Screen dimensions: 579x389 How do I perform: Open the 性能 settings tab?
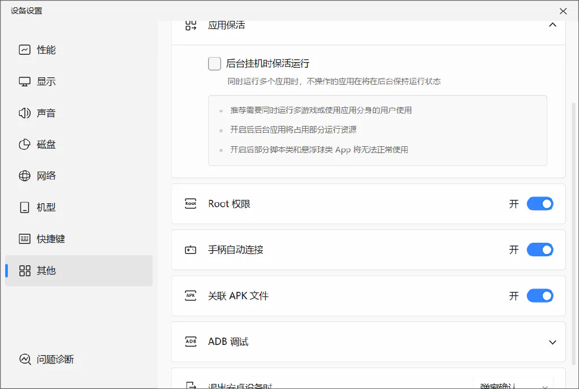click(79, 50)
